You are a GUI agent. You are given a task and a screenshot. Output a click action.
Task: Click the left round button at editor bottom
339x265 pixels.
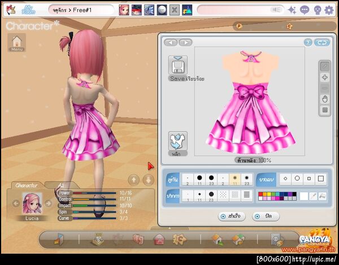(232, 216)
